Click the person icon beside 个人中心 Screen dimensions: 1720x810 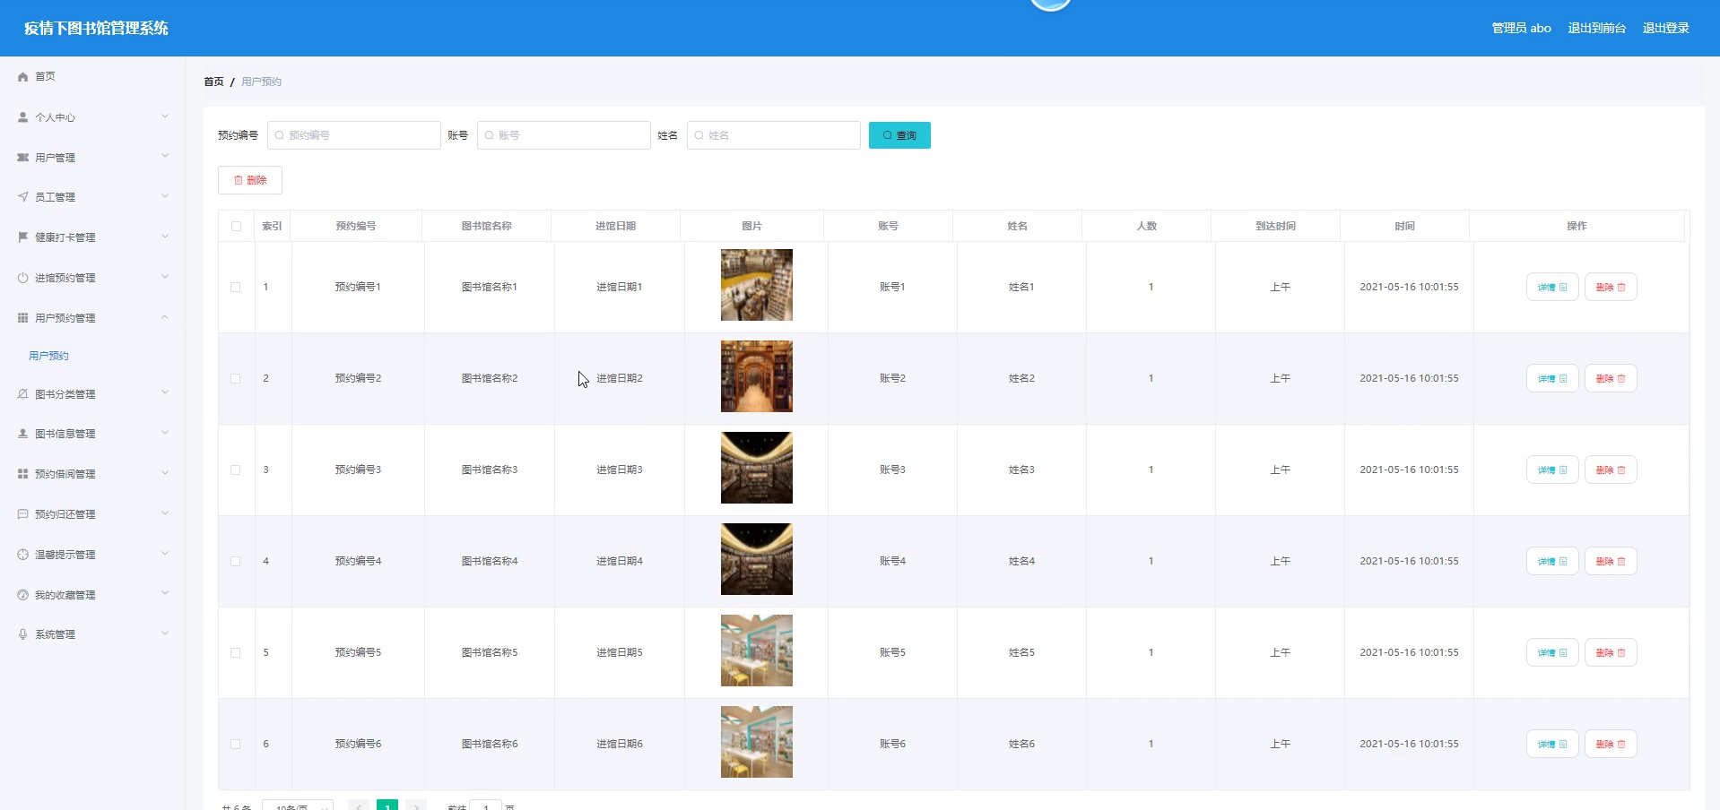[23, 117]
